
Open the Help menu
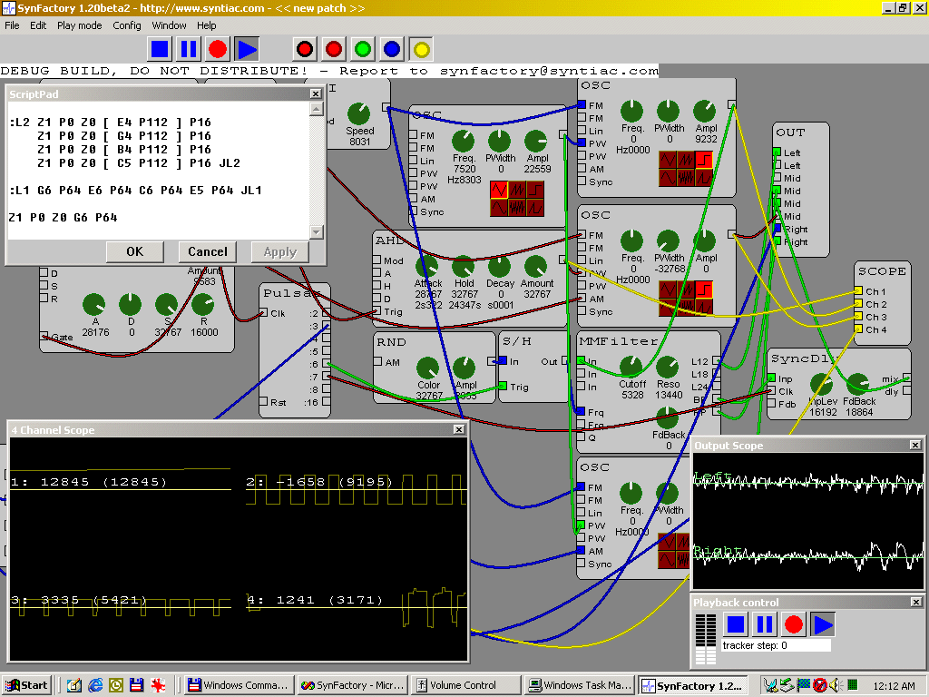(207, 25)
